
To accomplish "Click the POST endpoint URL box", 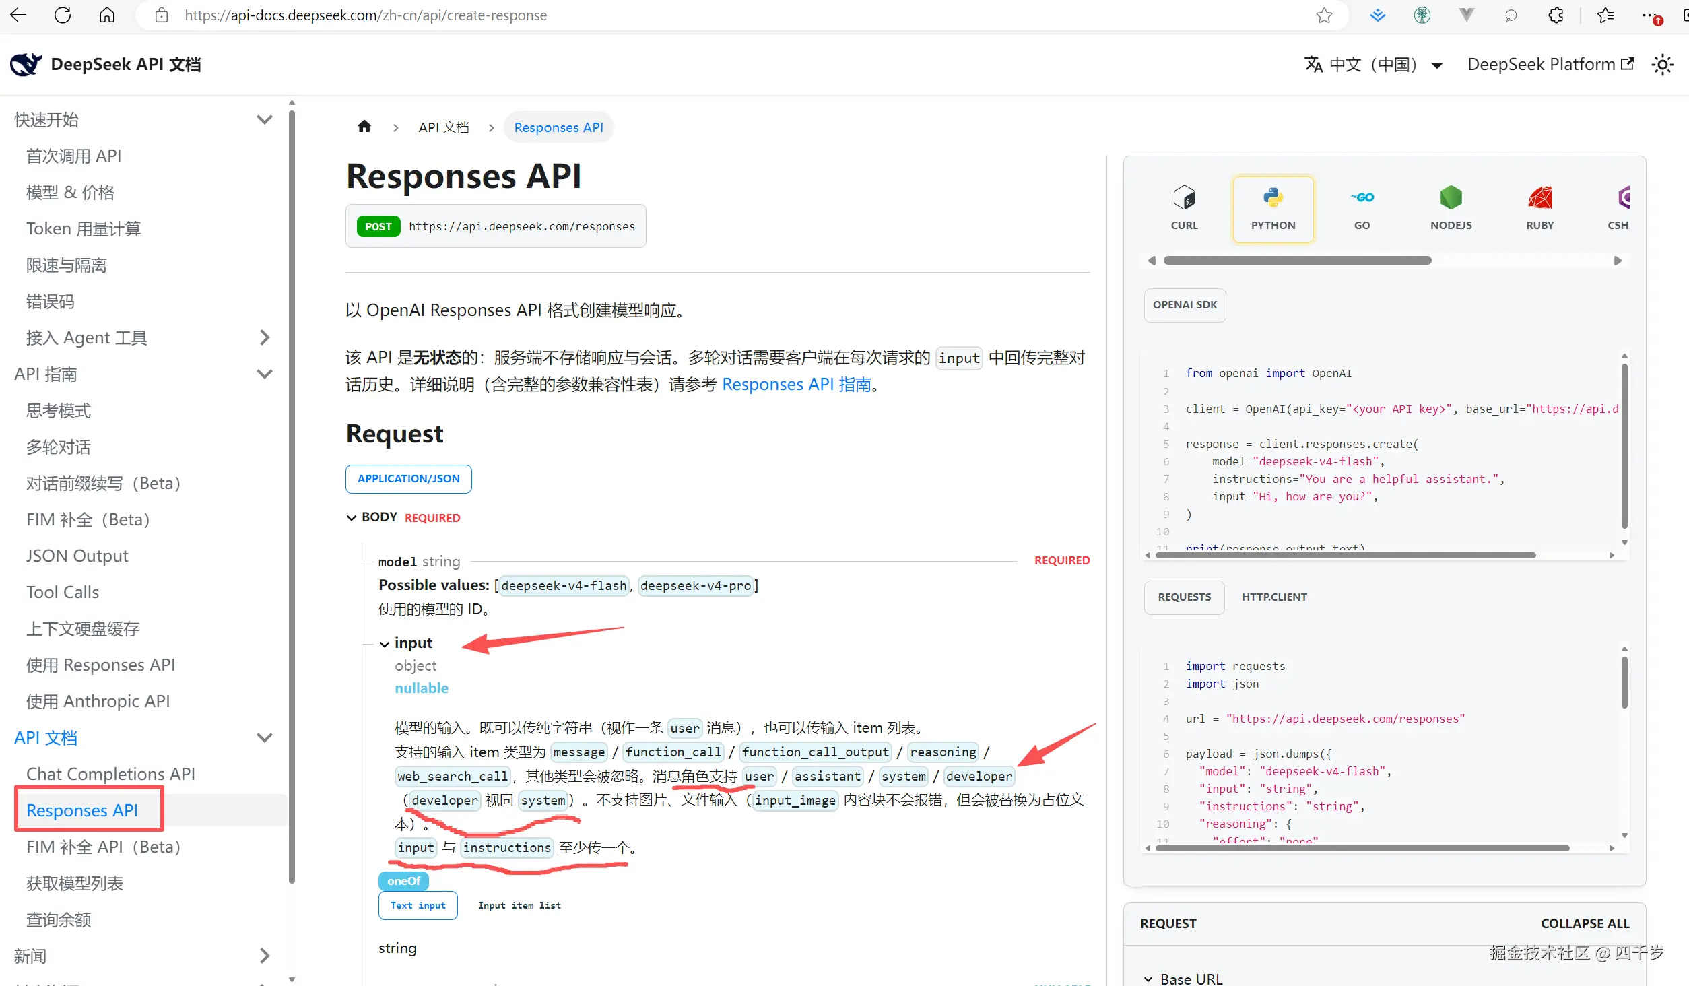I will click(496, 226).
